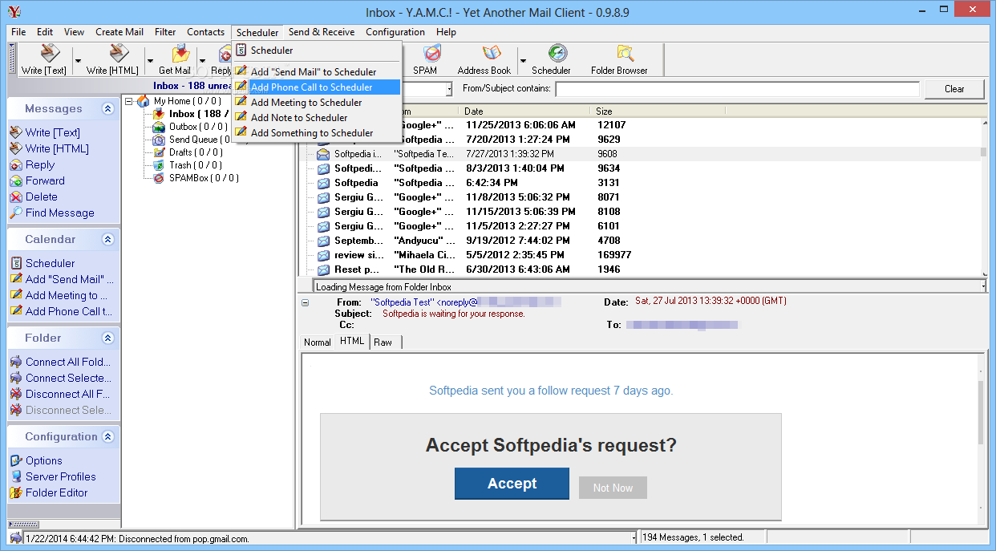Collapse the message header with minus box
The width and height of the screenshot is (996, 551).
[305, 302]
